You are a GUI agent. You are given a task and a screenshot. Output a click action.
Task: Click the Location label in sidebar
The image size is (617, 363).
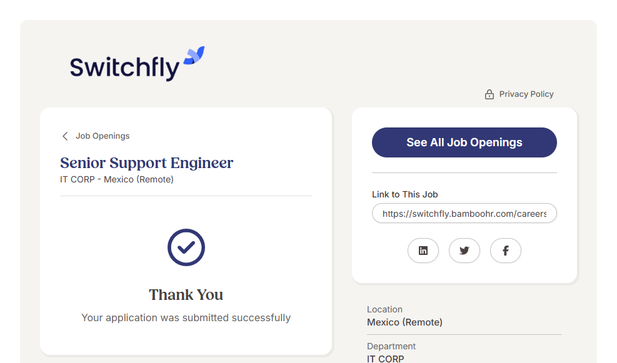(x=384, y=309)
